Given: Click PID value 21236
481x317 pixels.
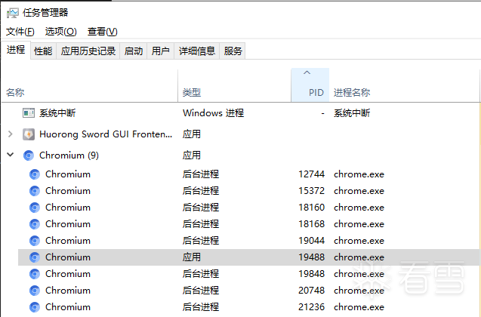Looking at the screenshot, I should click(311, 307).
